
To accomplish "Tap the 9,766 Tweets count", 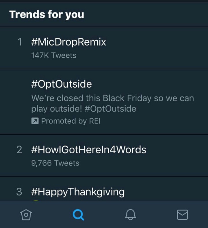I will coord(55,163).
